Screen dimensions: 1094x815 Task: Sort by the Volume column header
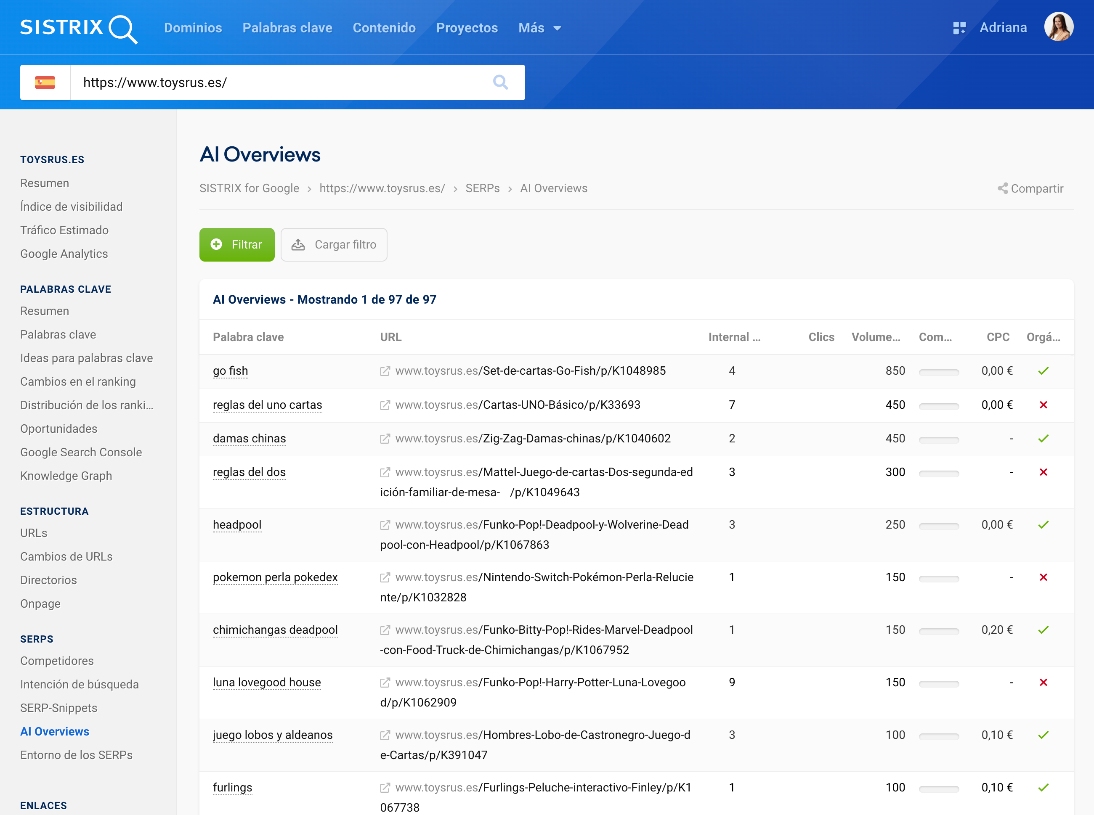[875, 337]
